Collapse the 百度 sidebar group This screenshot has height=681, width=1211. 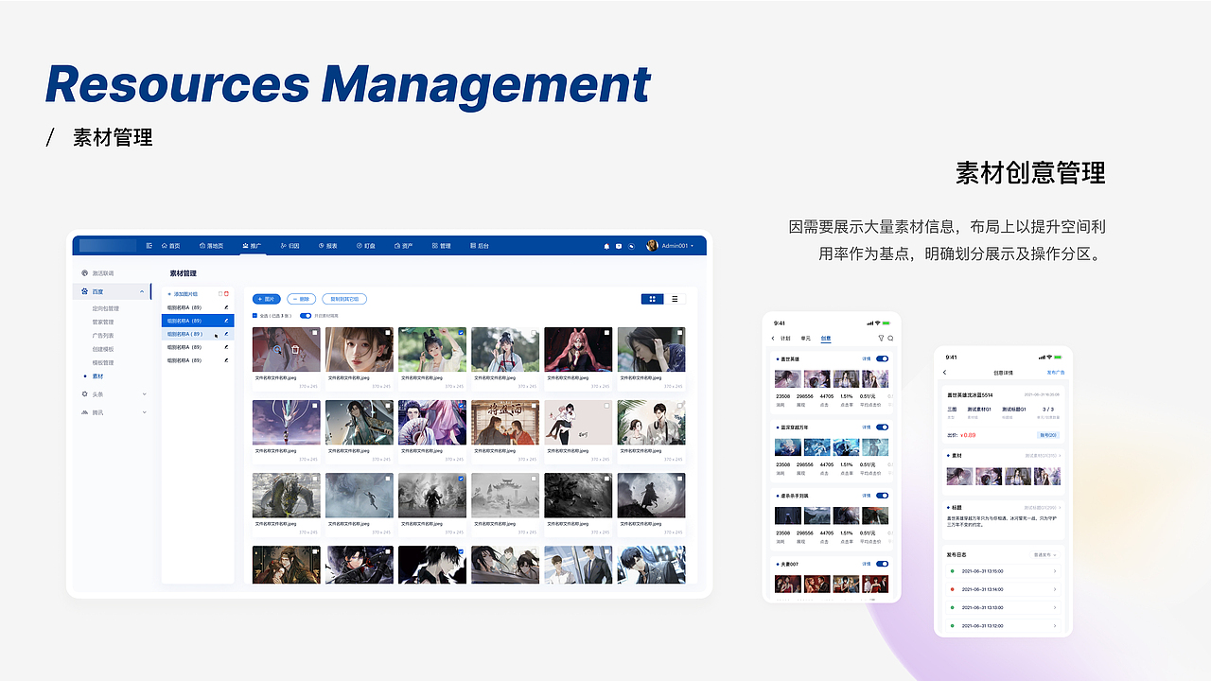click(143, 291)
